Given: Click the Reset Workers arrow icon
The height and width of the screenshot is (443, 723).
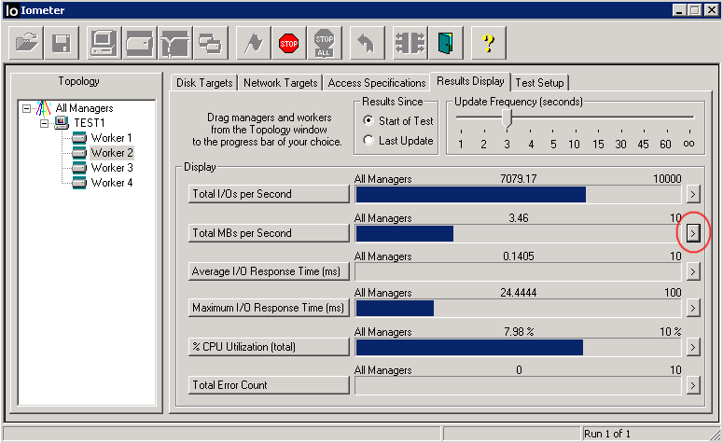Looking at the screenshot, I should click(366, 43).
